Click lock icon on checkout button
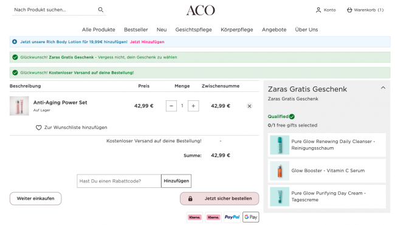Screen dimensions: 395x225 tap(190, 198)
